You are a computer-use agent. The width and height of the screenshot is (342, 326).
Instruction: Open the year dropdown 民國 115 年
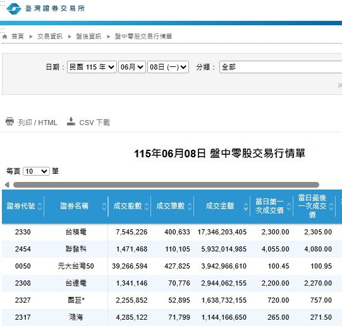point(92,67)
